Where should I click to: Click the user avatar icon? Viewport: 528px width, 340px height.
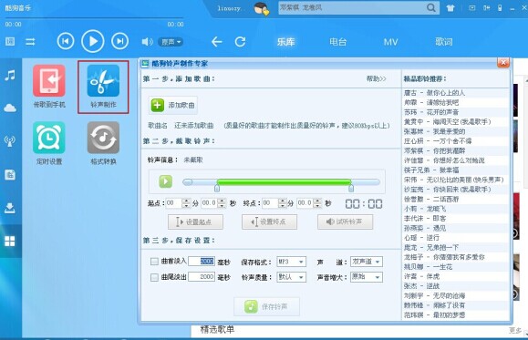pyautogui.click(x=262, y=8)
